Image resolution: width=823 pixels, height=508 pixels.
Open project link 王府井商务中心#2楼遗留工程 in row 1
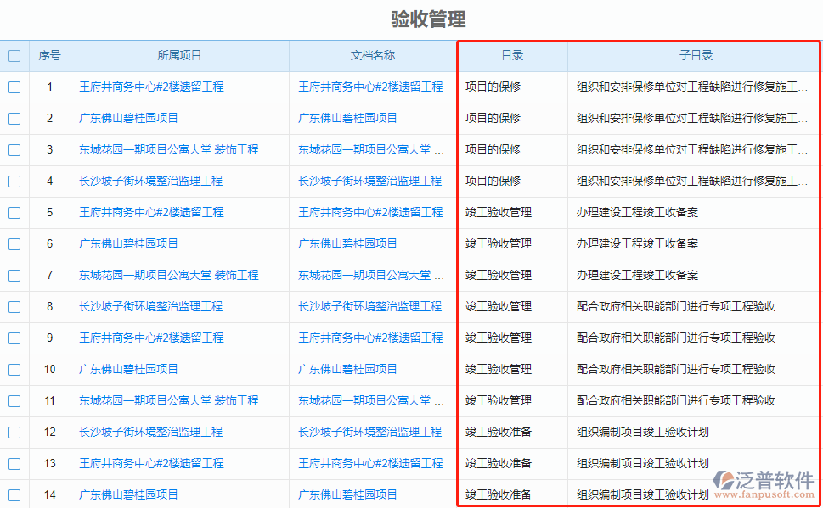click(151, 87)
